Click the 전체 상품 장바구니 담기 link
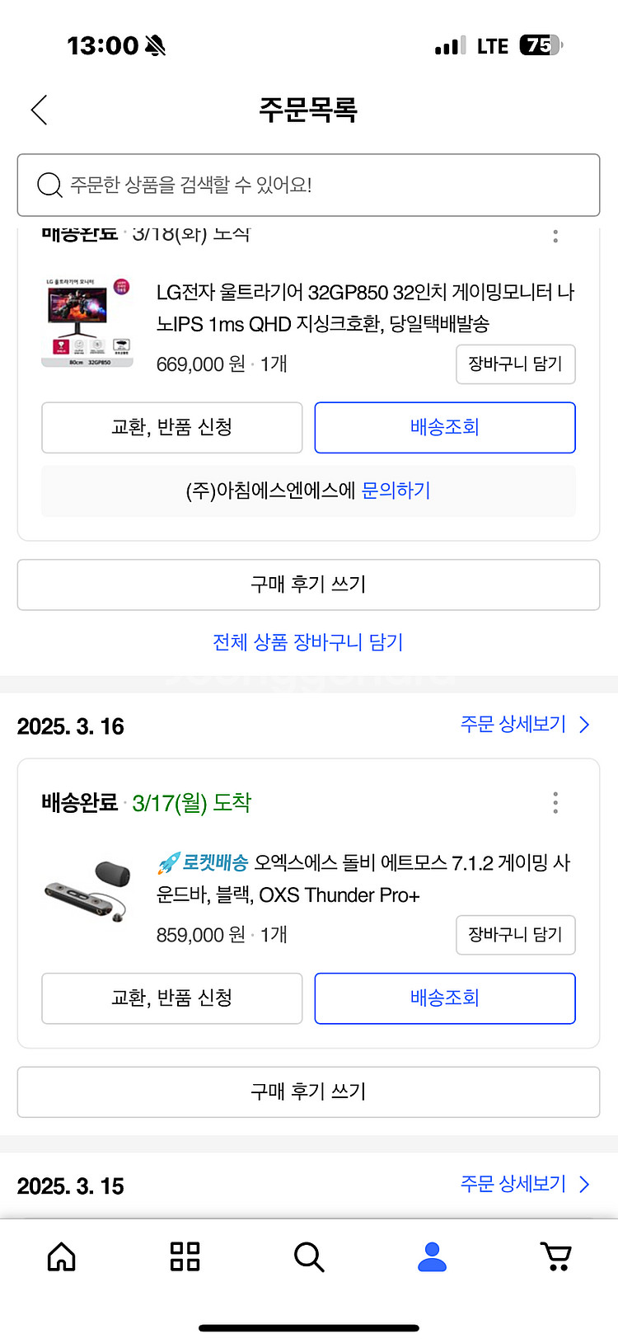The height and width of the screenshot is (1343, 618). tap(308, 642)
